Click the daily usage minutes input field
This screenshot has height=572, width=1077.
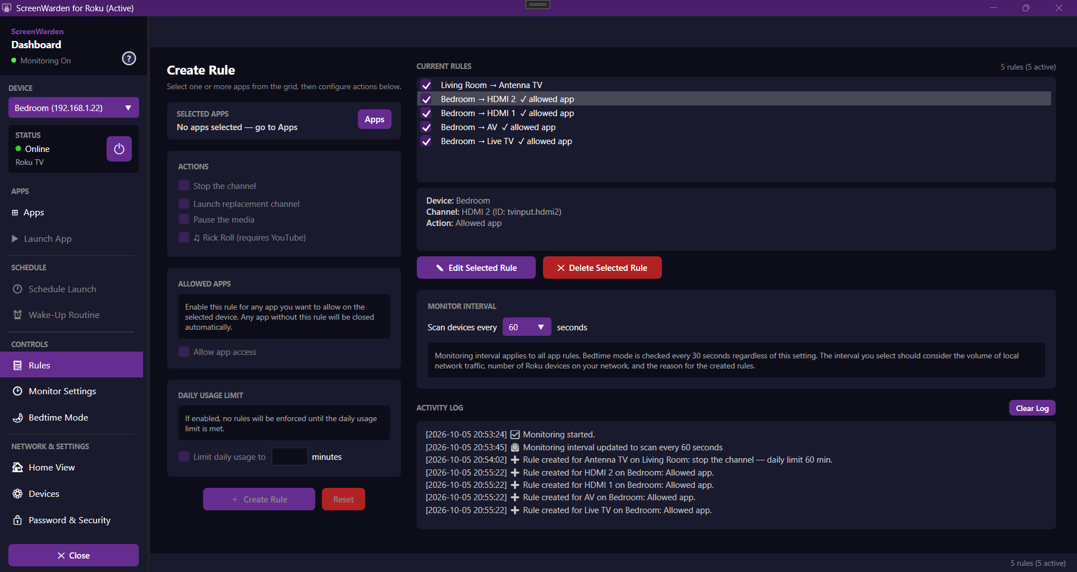[289, 456]
